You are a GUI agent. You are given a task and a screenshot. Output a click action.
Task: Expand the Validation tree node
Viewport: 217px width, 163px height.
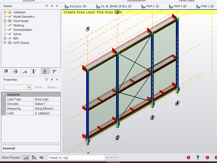5,12
